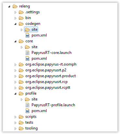The height and width of the screenshot is (134, 120).
Task: Expand the bin folder arrow
Action: 15,18
